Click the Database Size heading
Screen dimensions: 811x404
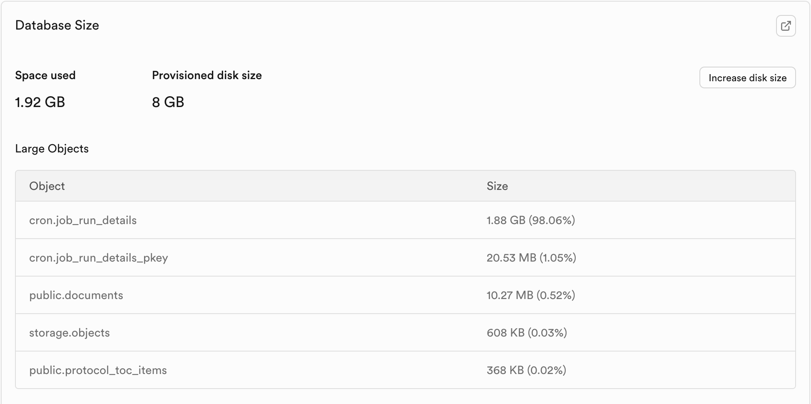[x=57, y=25]
